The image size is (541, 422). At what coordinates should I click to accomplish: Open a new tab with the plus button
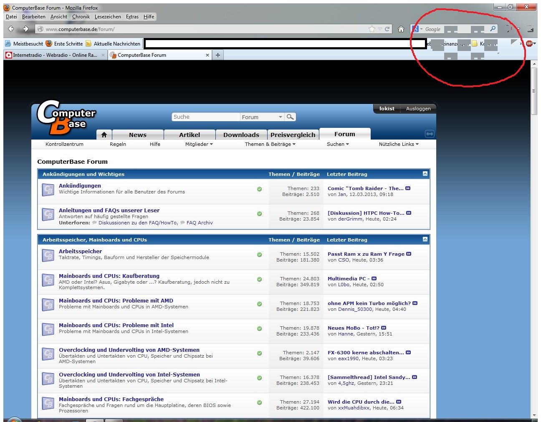coord(217,55)
